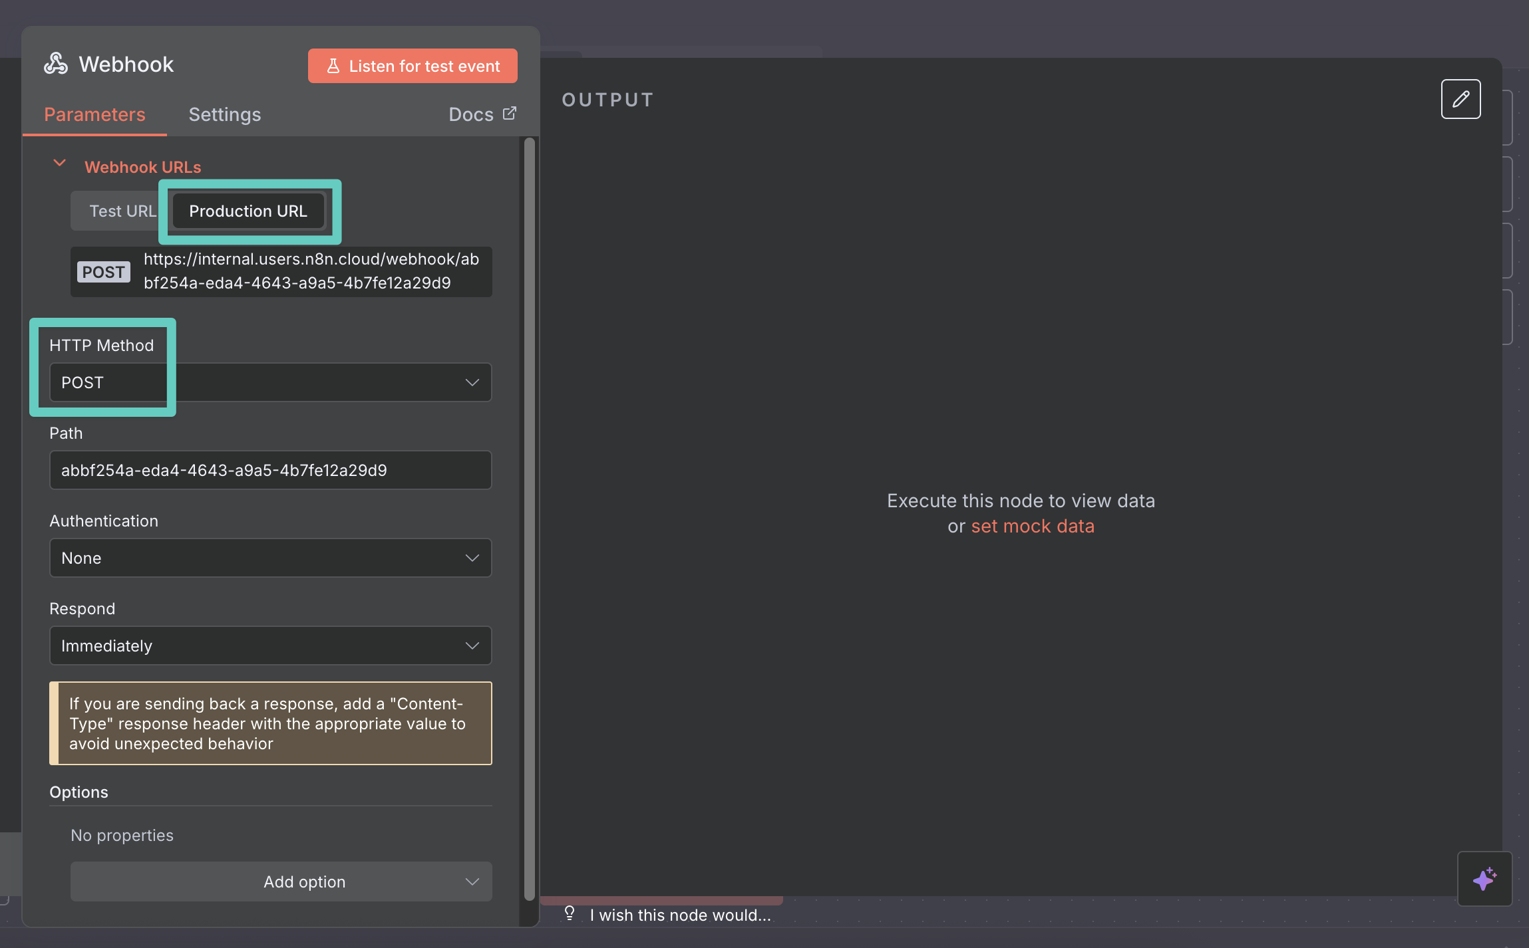Click into the Path input field
Screen dimensions: 1529x948
pyautogui.click(x=271, y=470)
